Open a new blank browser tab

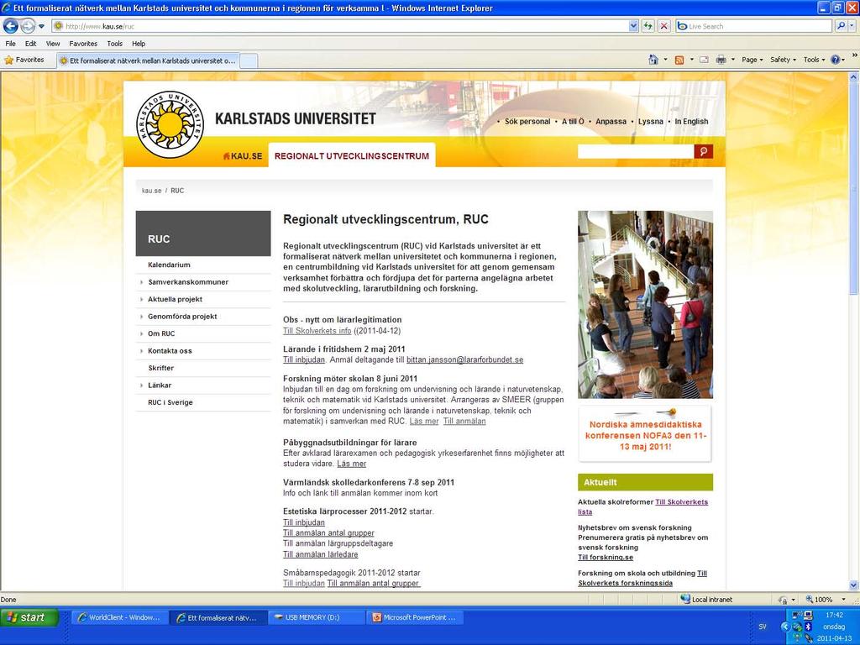(249, 60)
